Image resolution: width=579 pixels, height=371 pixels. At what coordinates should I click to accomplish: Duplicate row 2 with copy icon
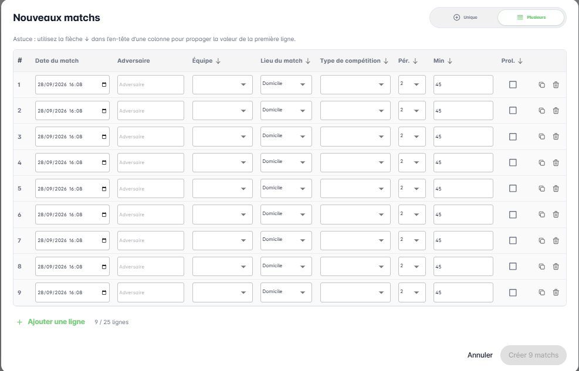coord(541,111)
